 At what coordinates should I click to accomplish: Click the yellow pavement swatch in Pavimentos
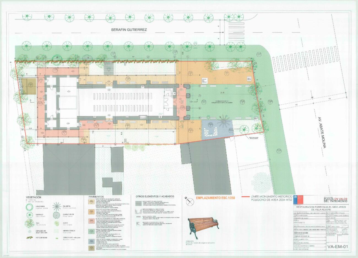pyautogui.click(x=92, y=202)
